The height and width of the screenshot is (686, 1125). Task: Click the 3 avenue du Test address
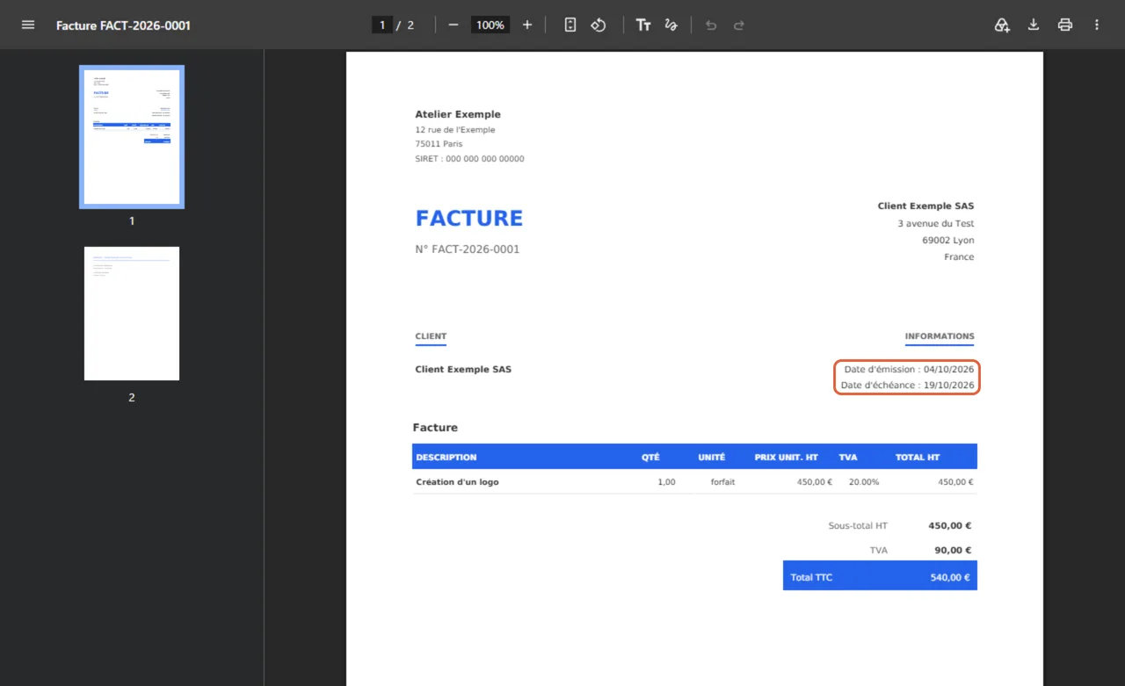click(935, 224)
